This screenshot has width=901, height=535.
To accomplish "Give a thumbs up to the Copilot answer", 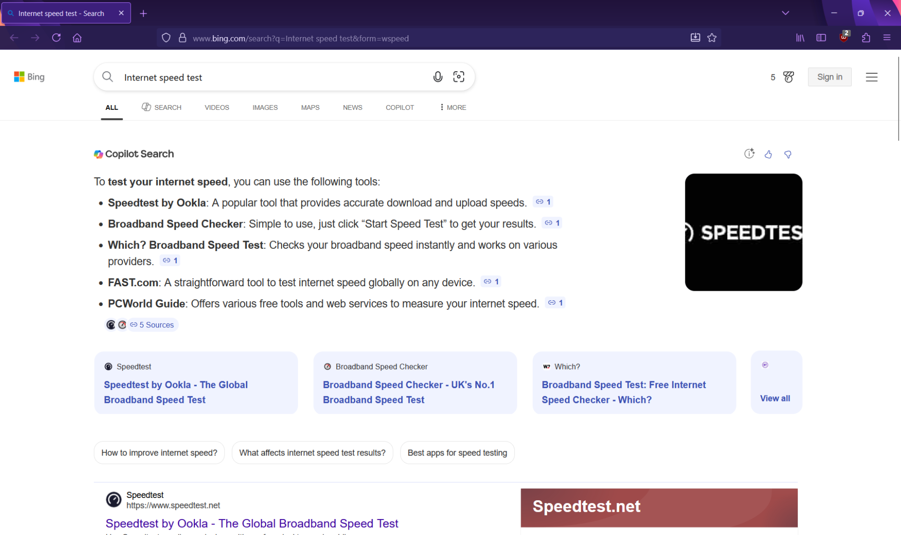I will (x=768, y=154).
